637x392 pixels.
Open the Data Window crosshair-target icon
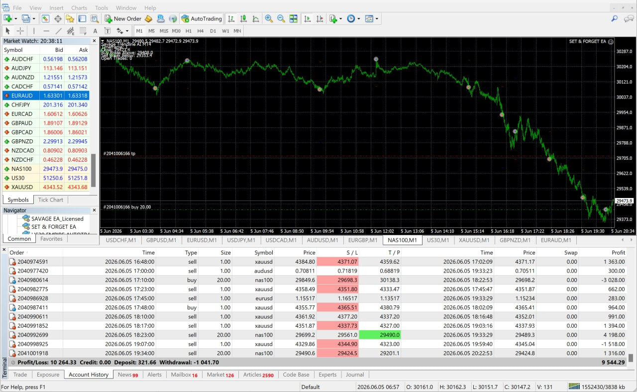58,18
